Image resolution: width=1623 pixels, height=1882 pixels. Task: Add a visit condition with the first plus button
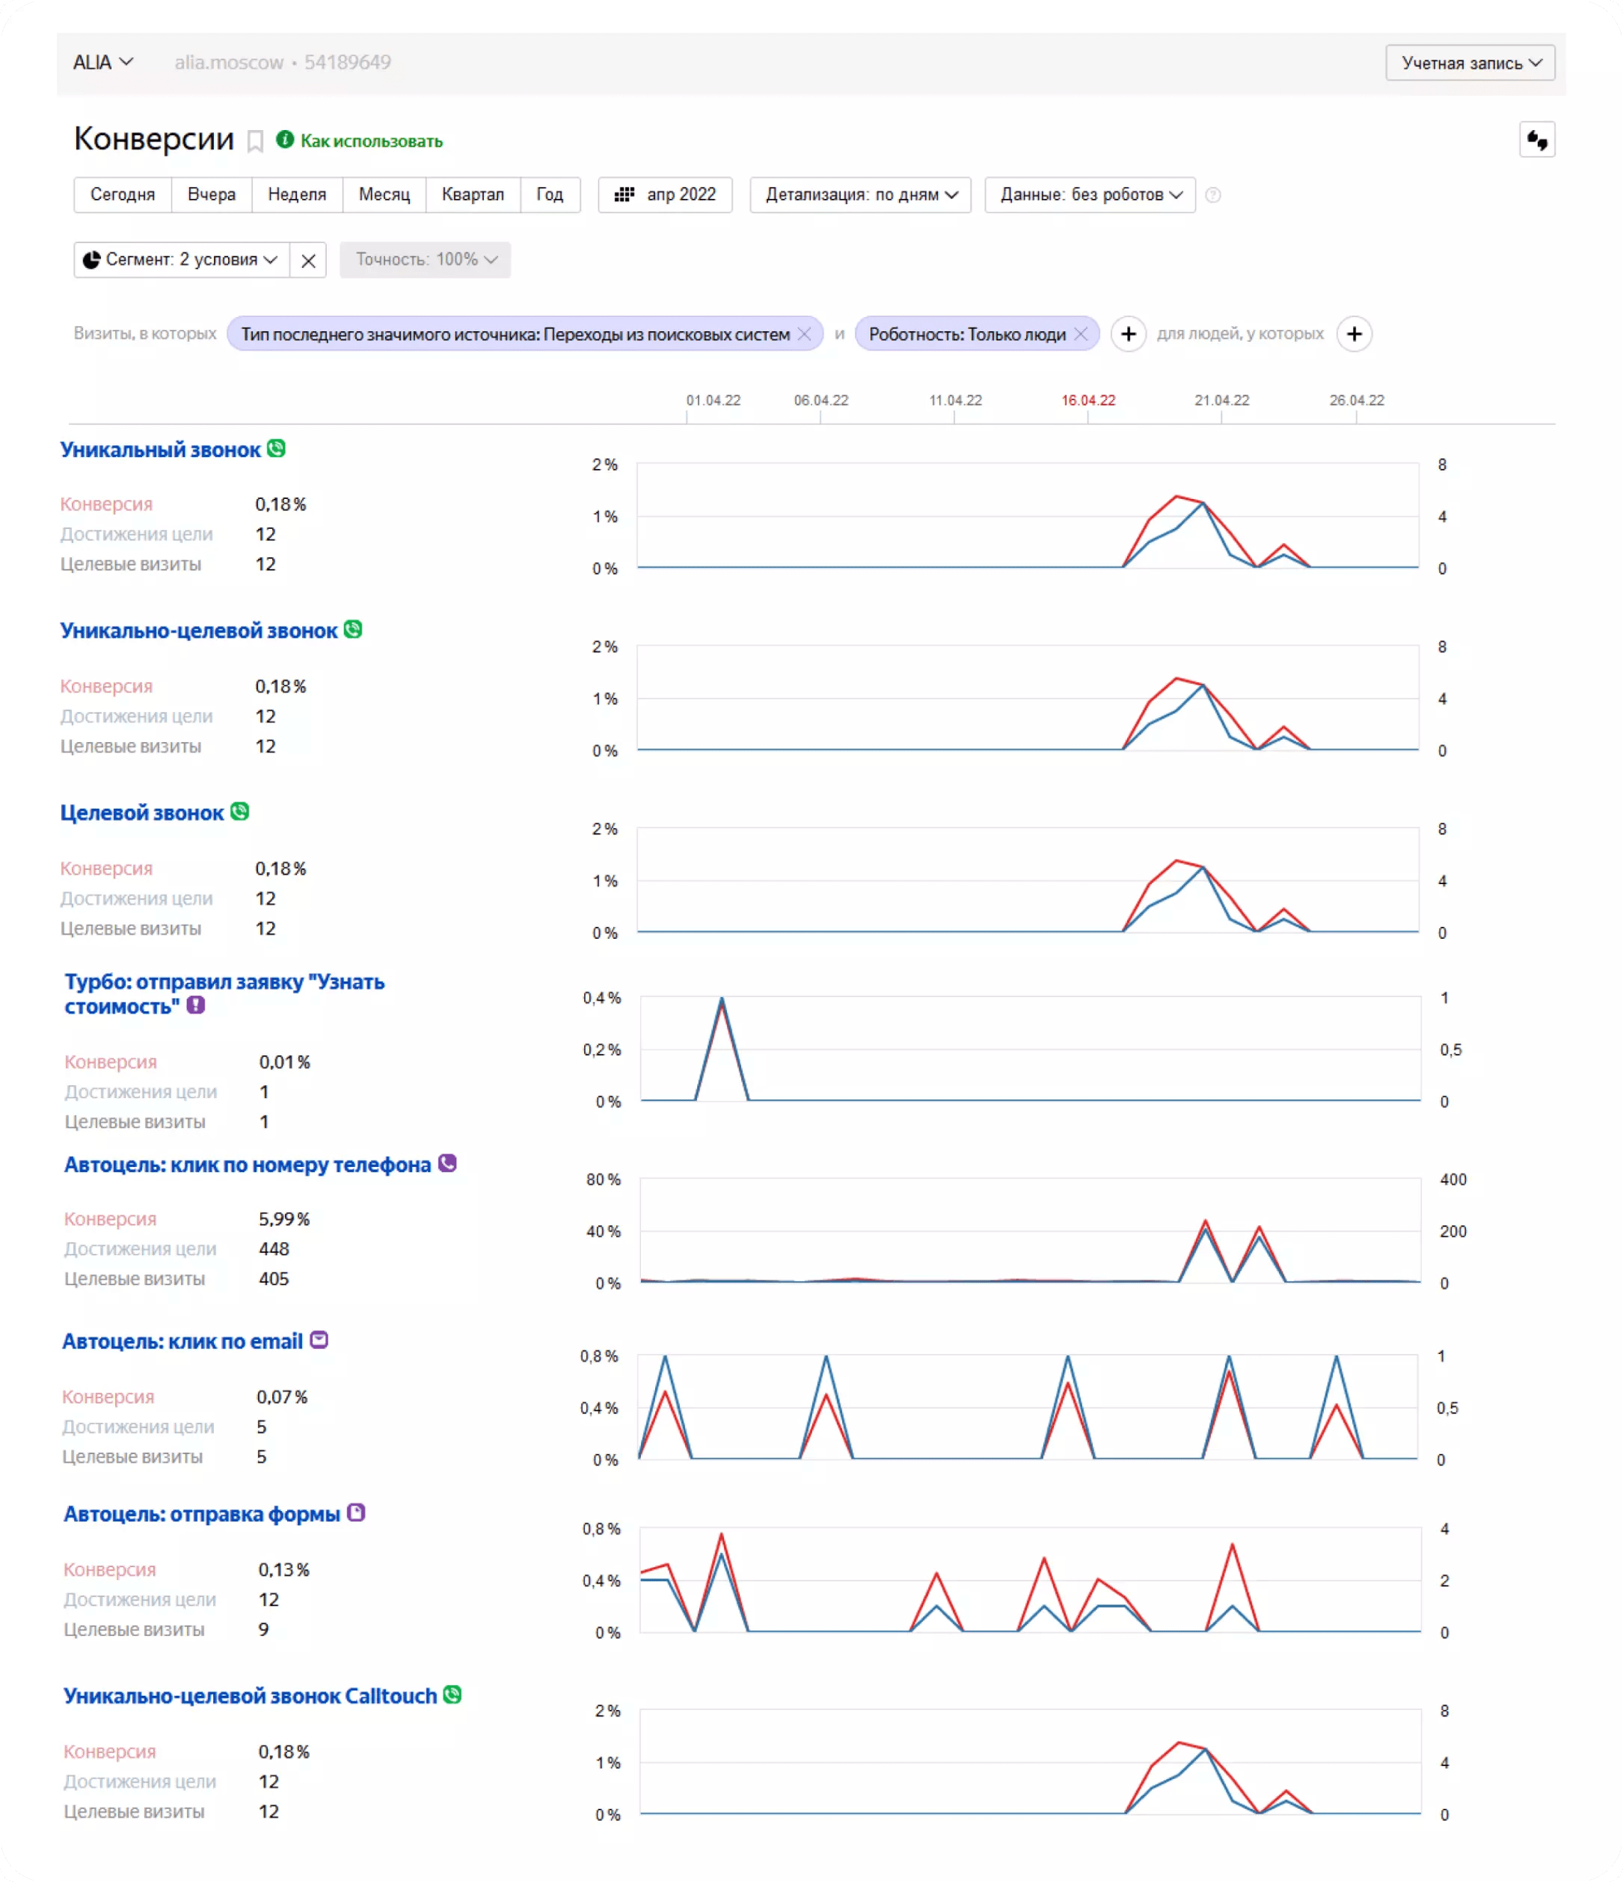1128,334
